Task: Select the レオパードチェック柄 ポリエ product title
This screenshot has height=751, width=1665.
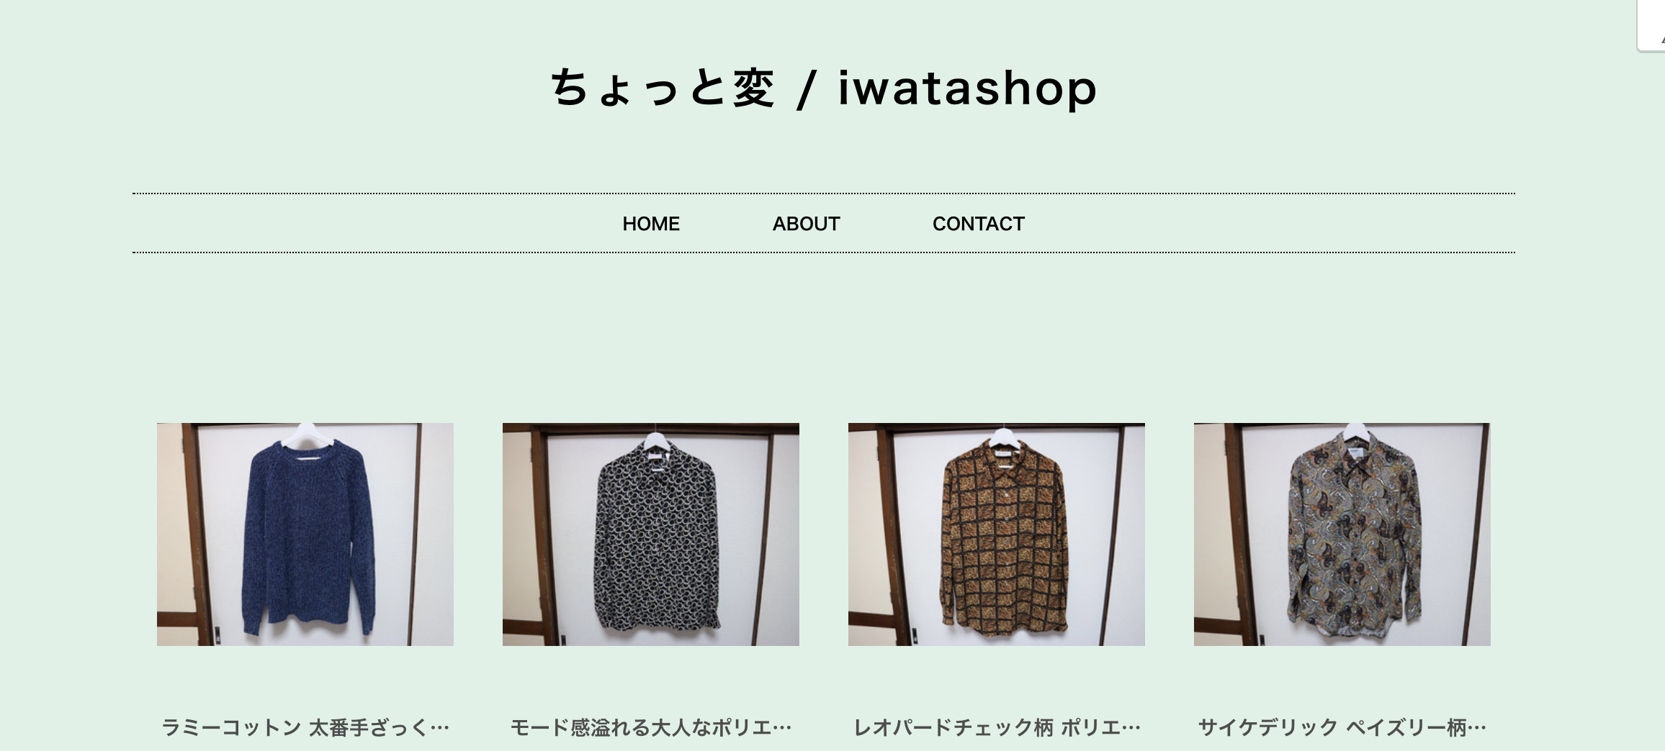Action: tap(997, 728)
